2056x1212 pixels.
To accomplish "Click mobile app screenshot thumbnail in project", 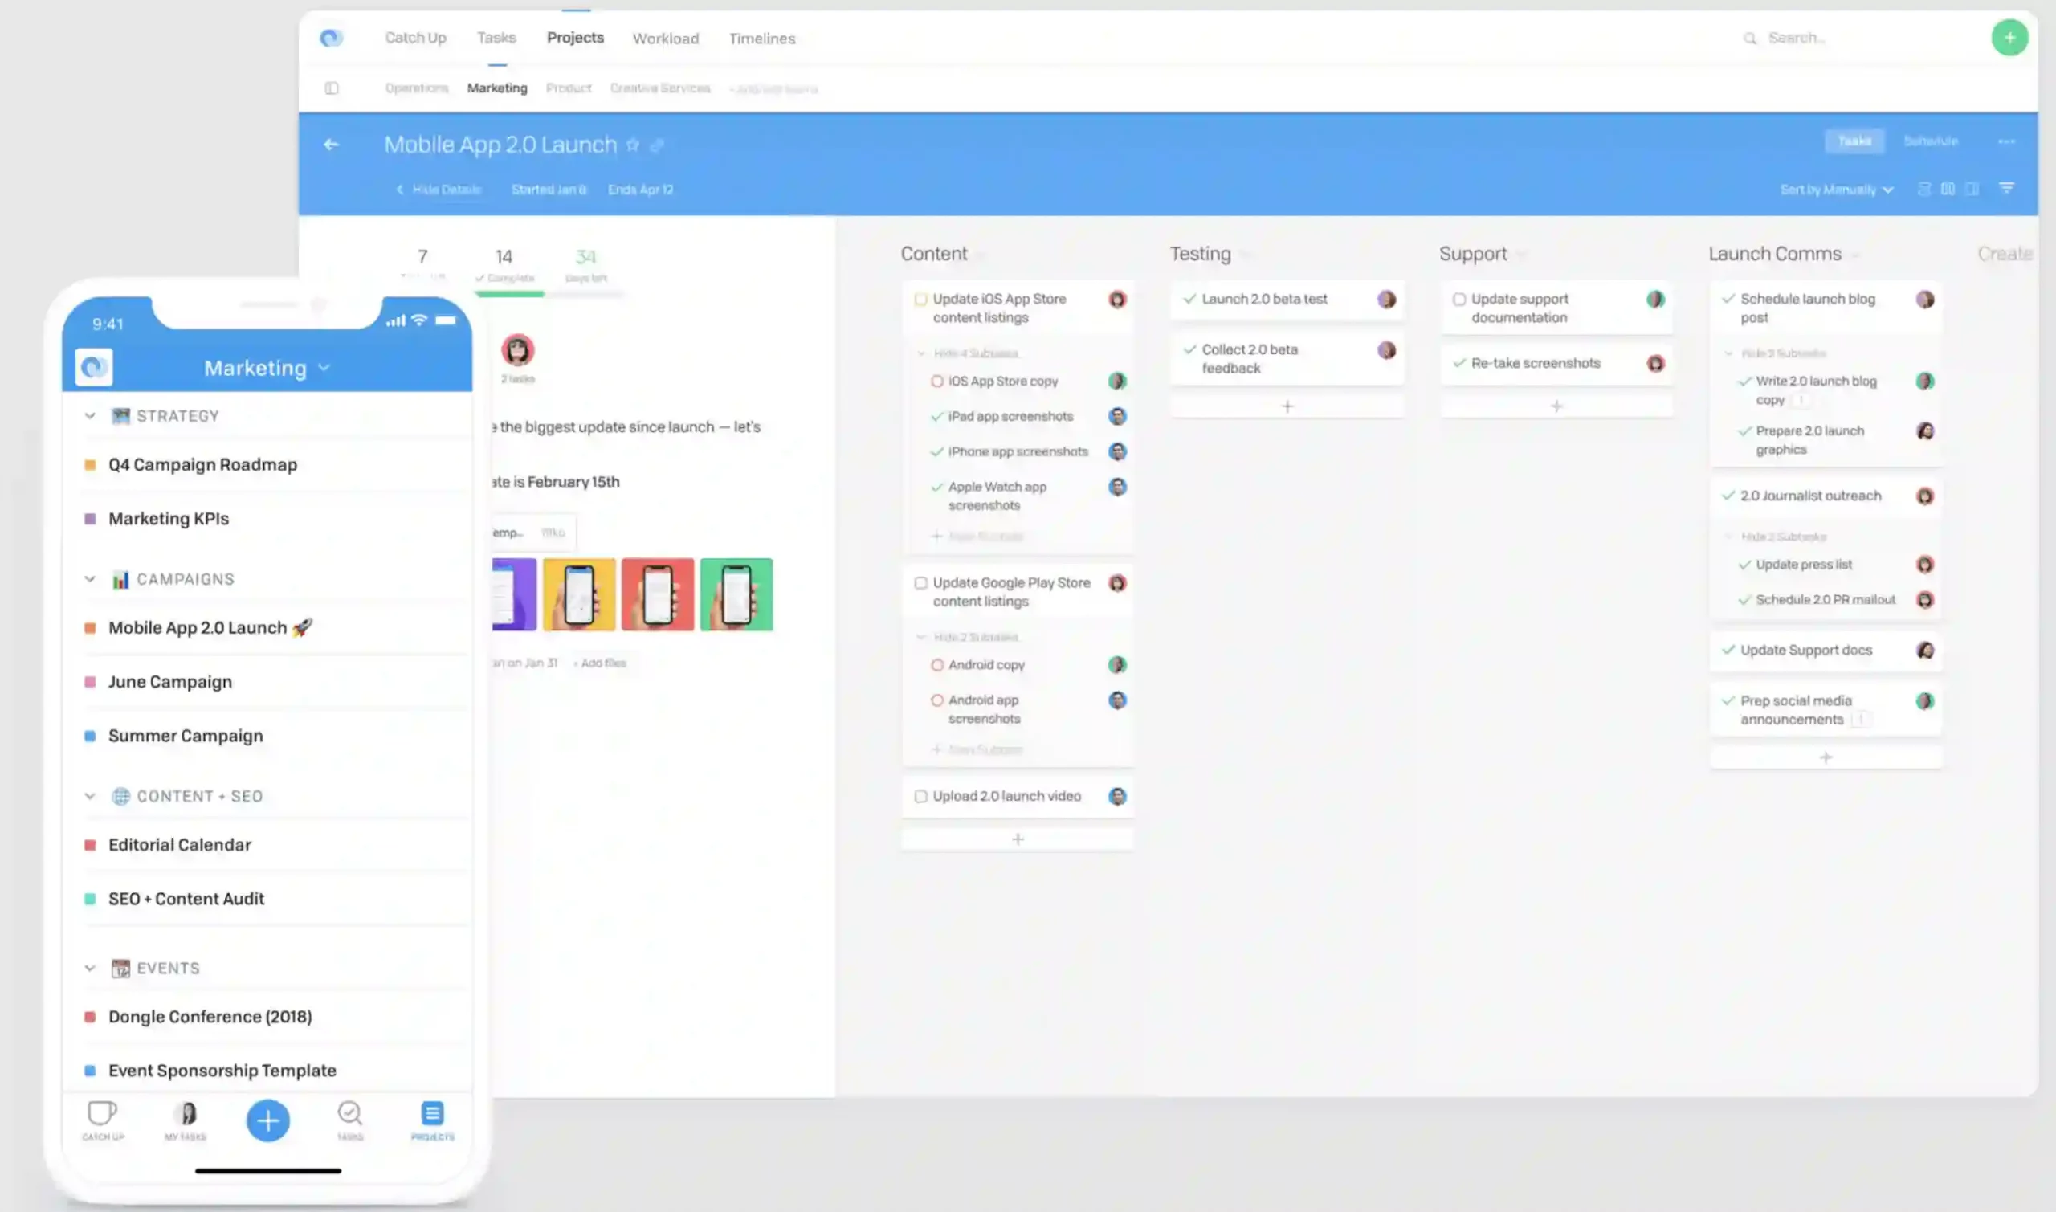I will 578,593.
